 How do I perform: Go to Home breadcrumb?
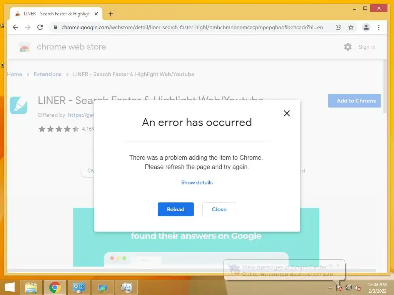[x=15, y=74]
